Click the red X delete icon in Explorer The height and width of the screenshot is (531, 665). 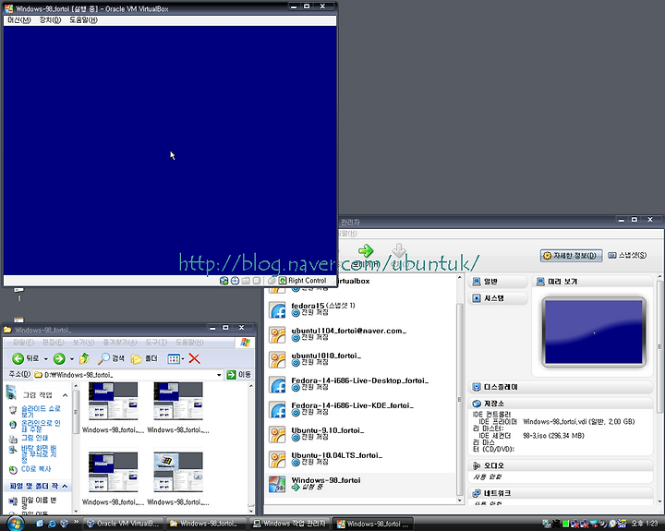[x=194, y=359]
